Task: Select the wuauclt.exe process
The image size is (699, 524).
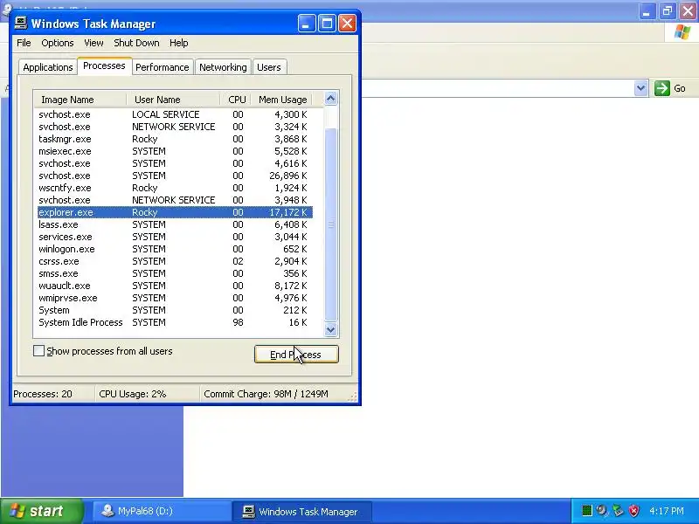Action: 175,286
